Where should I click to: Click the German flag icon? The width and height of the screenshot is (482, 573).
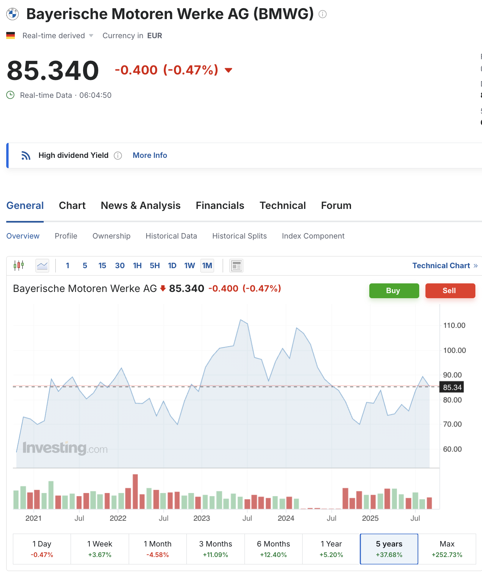pyautogui.click(x=11, y=35)
